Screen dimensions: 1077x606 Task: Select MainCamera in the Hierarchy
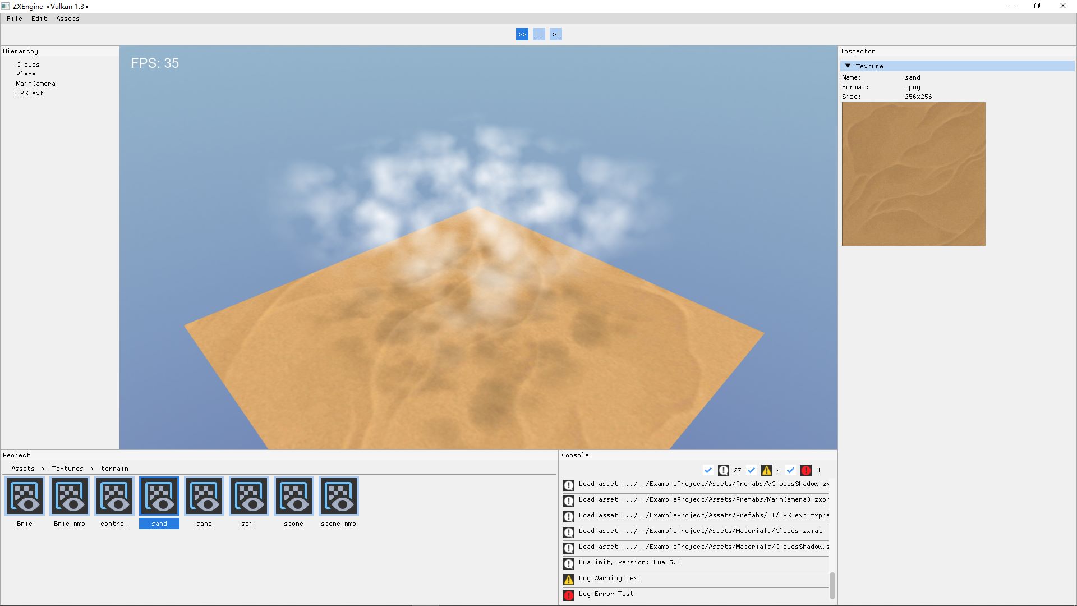(35, 84)
